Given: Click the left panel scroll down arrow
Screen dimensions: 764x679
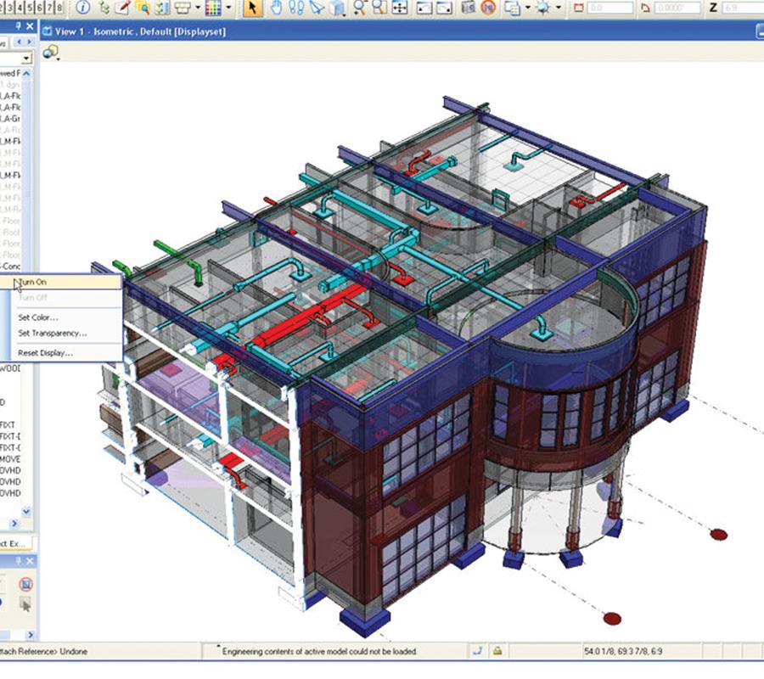Looking at the screenshot, I should (26, 512).
